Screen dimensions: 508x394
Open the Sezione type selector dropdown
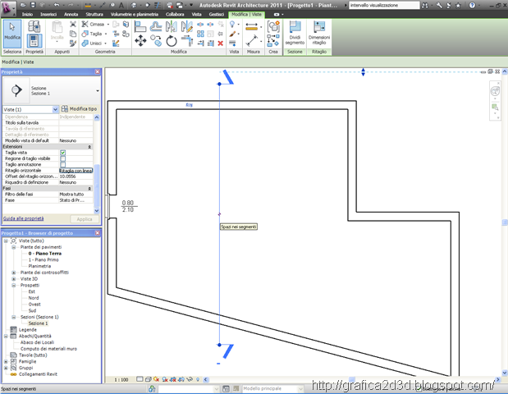[97, 91]
